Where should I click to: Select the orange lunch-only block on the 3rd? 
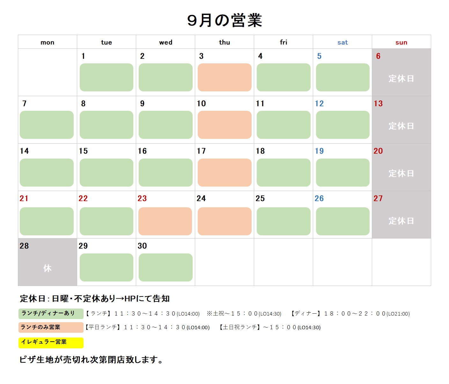224,77
